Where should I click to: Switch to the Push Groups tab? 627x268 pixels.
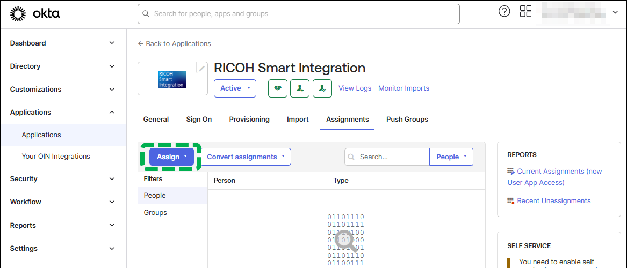pos(407,120)
